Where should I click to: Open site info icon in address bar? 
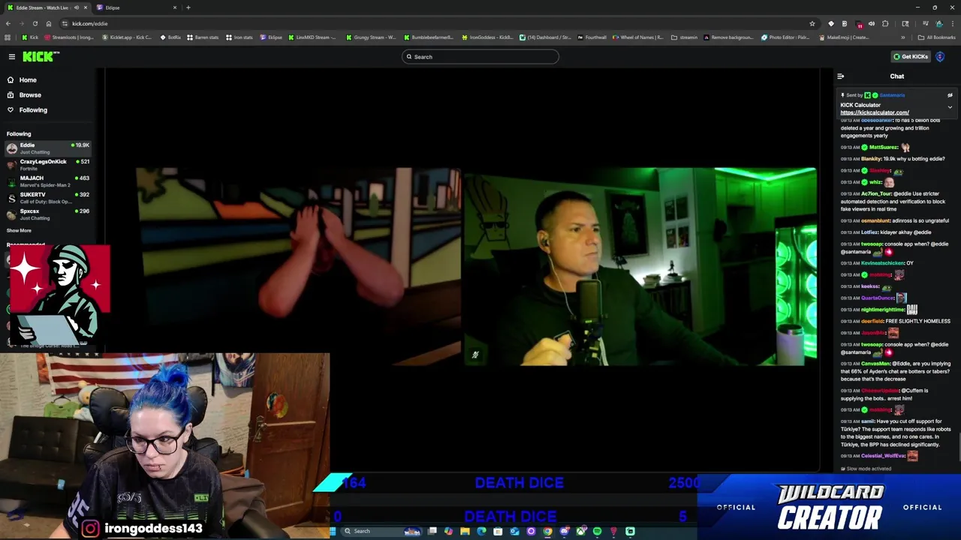click(65, 23)
